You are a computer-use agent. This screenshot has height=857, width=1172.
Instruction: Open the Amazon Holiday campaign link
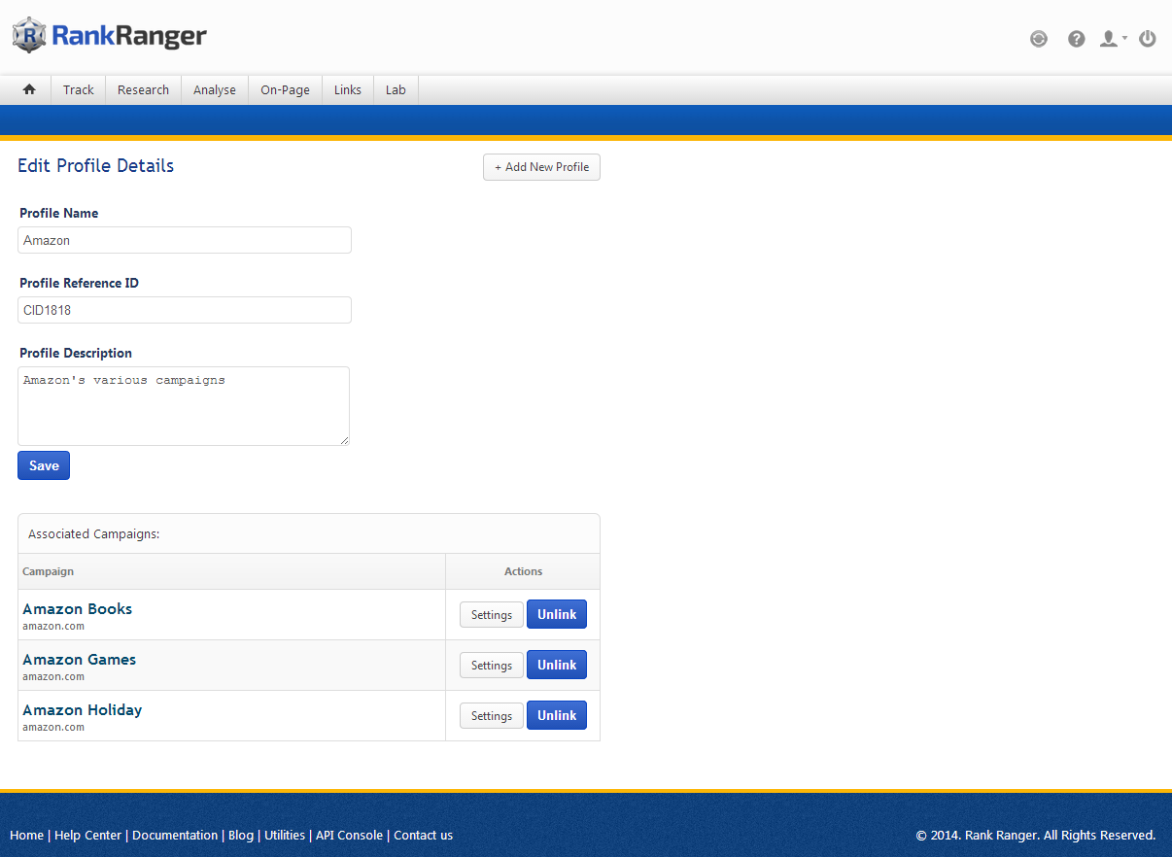coord(83,710)
